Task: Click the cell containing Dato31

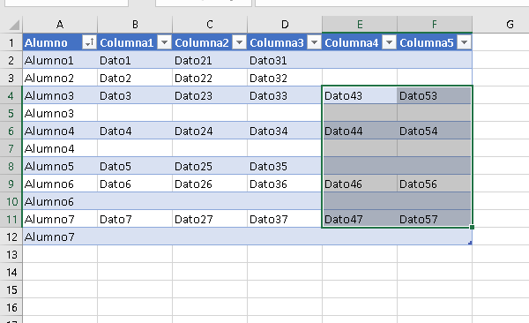Action: (x=285, y=61)
